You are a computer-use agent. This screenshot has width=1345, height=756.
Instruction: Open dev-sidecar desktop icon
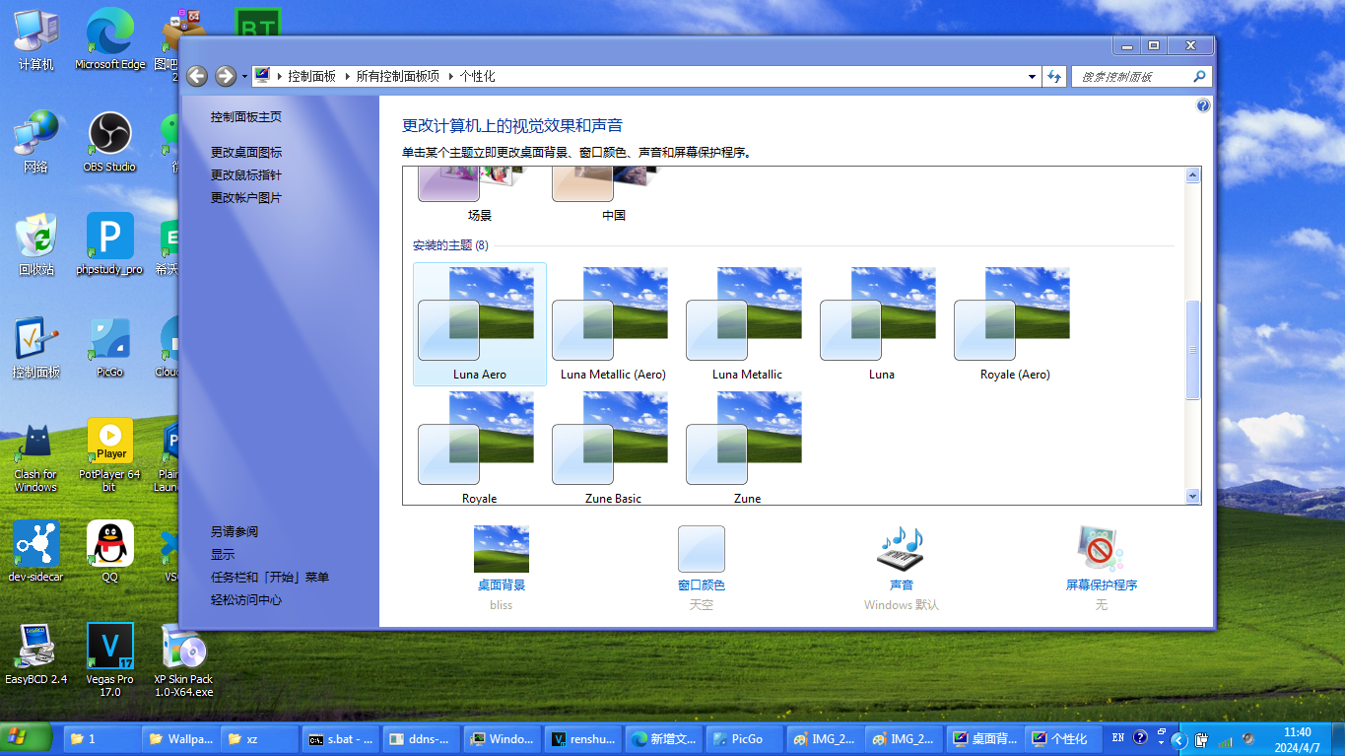coord(36,552)
